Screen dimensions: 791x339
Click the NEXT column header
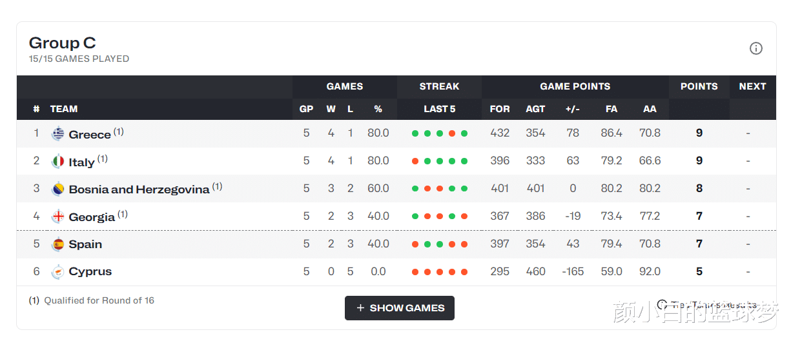(x=752, y=86)
